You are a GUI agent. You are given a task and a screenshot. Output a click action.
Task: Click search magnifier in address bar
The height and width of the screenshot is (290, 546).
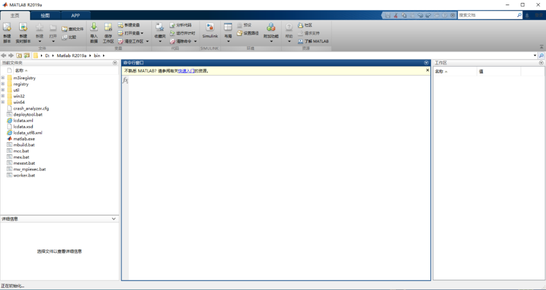[541, 56]
